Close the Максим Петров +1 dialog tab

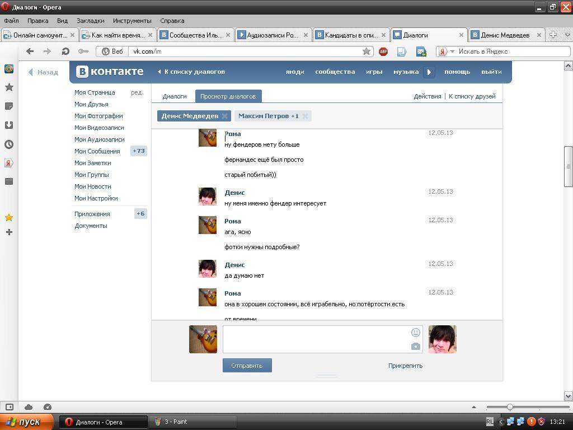click(305, 116)
